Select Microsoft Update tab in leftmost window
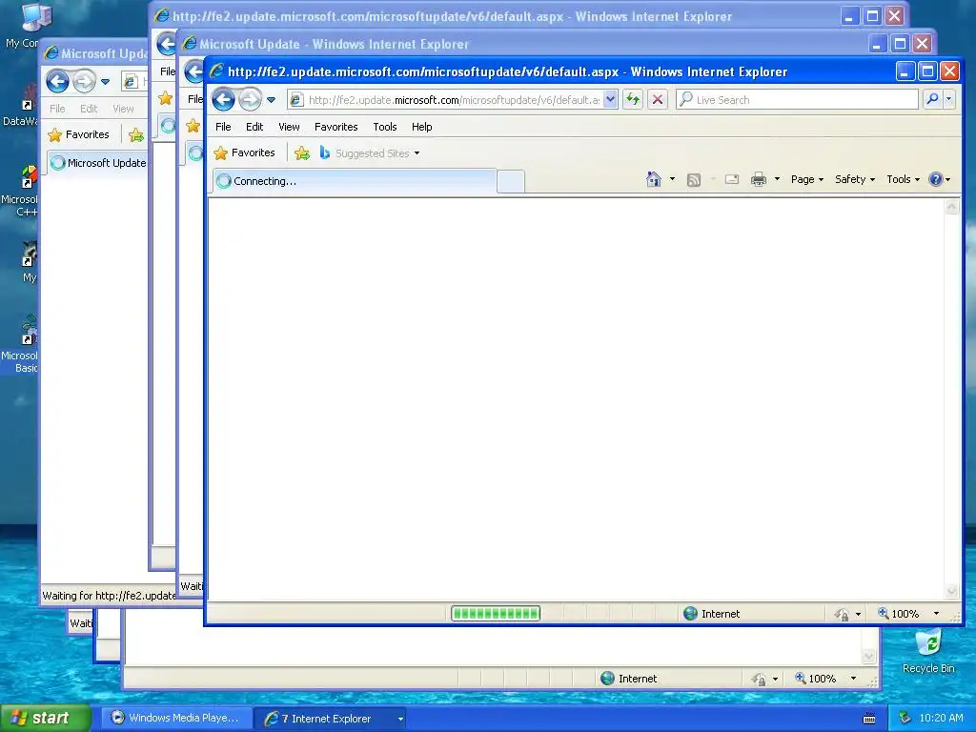976x732 pixels. pyautogui.click(x=98, y=163)
